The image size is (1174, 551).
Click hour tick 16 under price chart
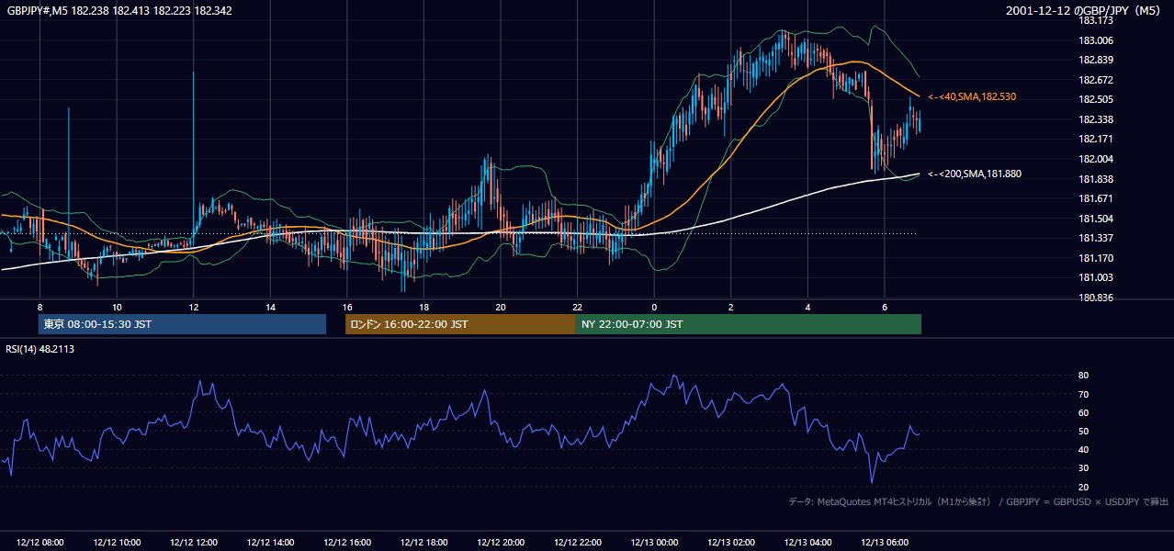347,307
